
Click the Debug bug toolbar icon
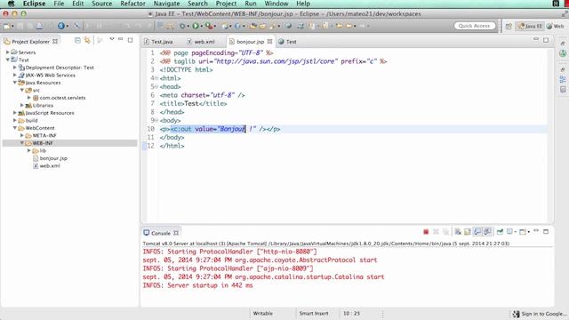click(182, 26)
